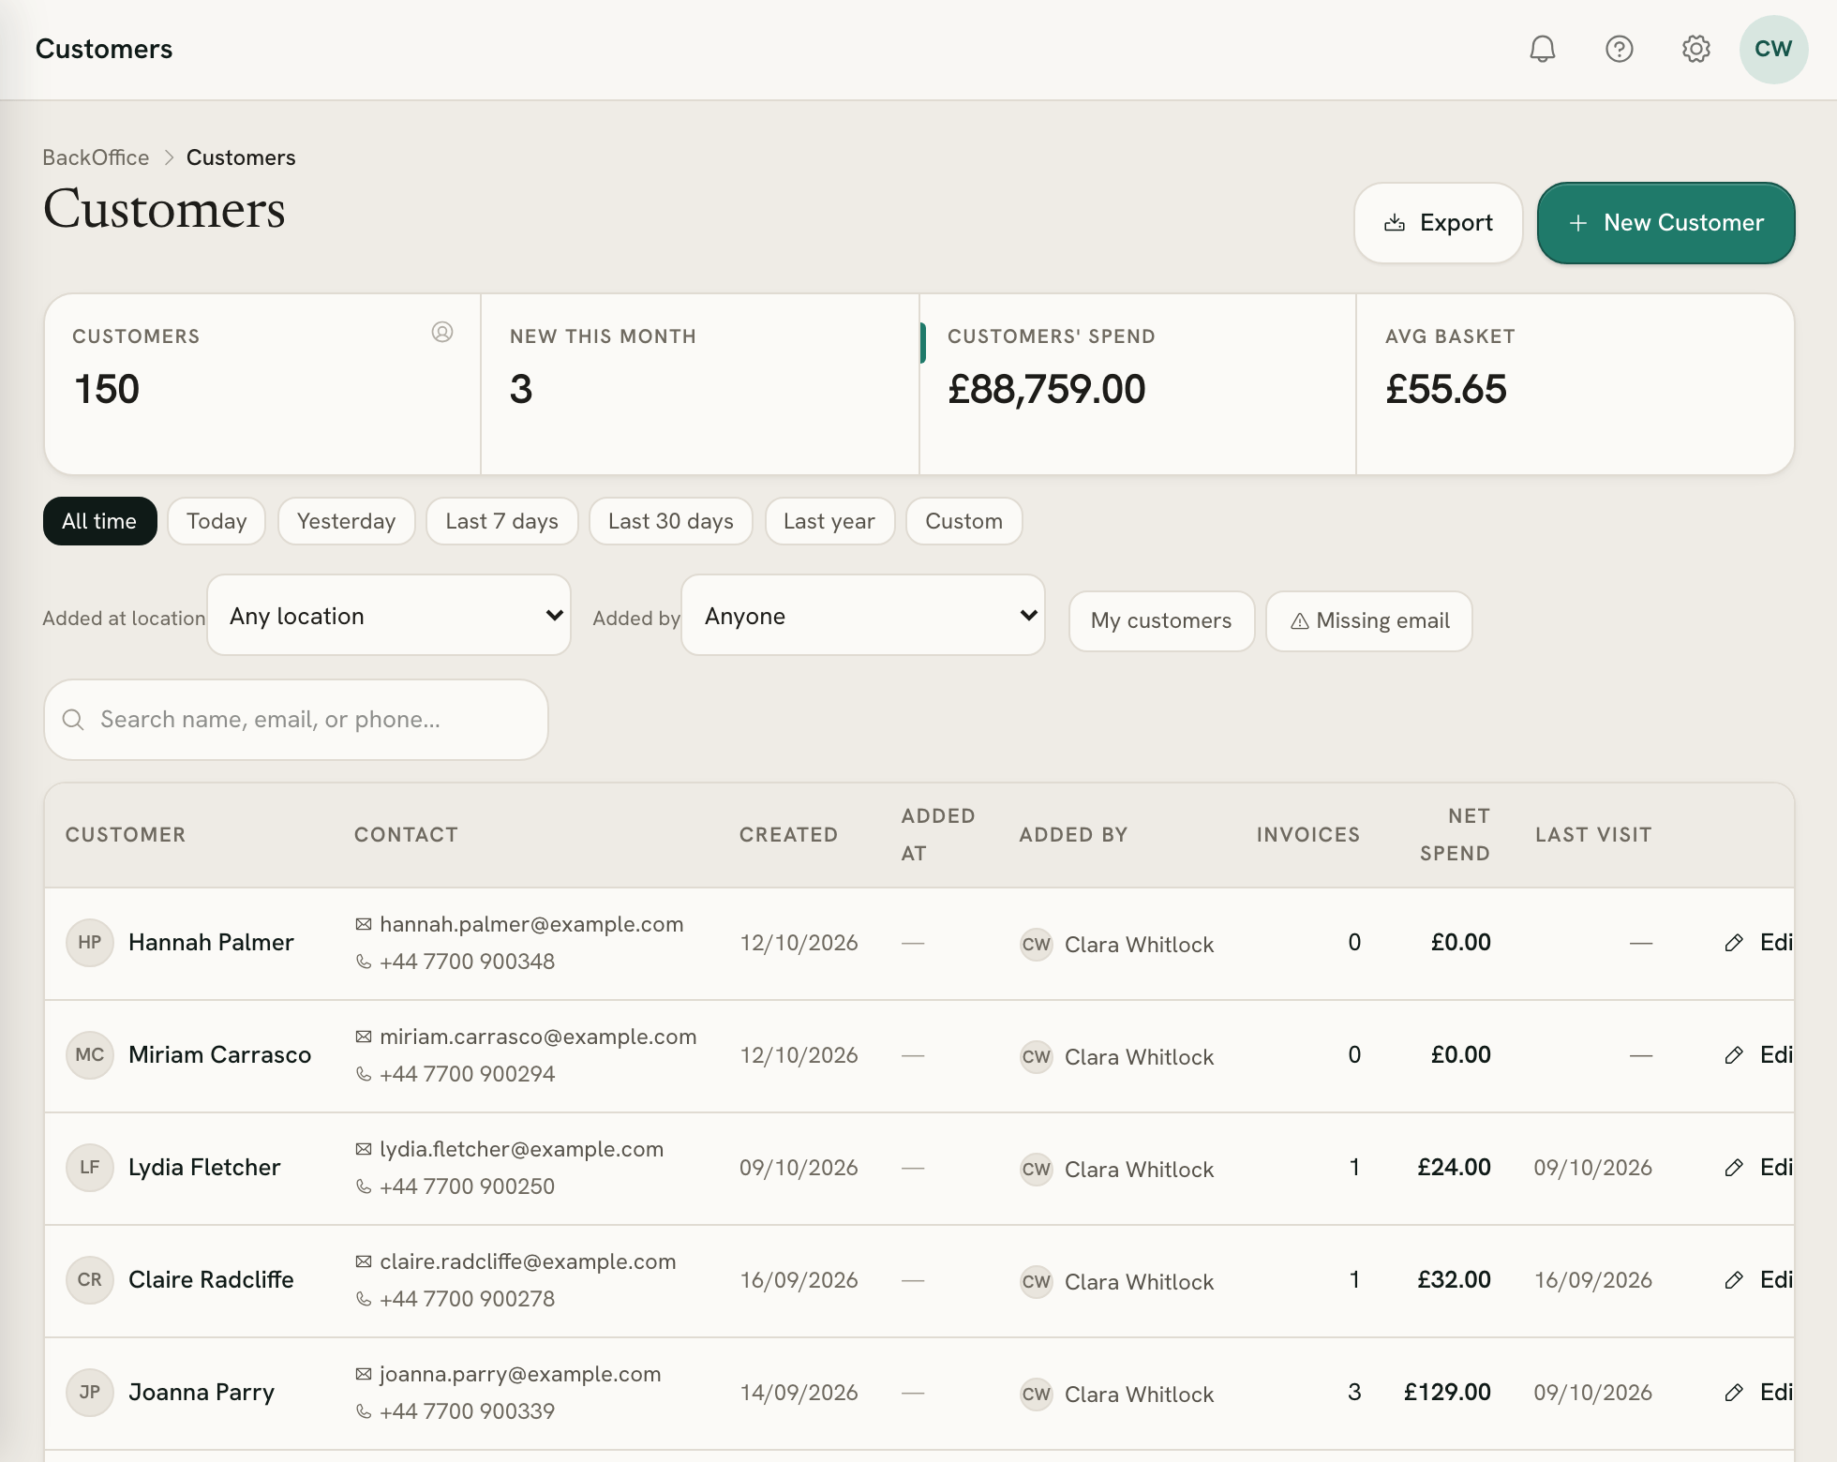Click the New This Month stat card
The height and width of the screenshot is (1462, 1837).
pos(700,384)
